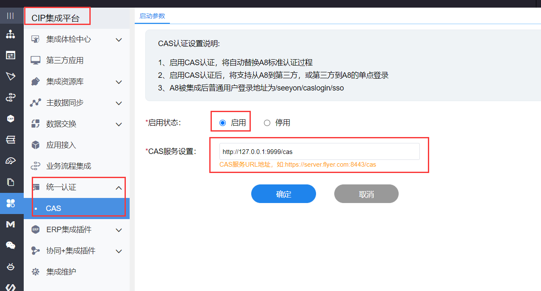Image resolution: width=541 pixels, height=291 pixels.
Task: Click the documents copy icon in dark sidebar
Action: [x=10, y=182]
